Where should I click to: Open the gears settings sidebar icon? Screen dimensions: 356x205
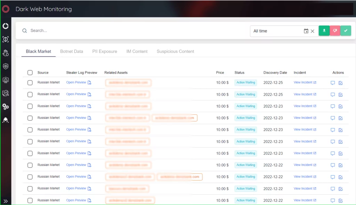[6, 107]
